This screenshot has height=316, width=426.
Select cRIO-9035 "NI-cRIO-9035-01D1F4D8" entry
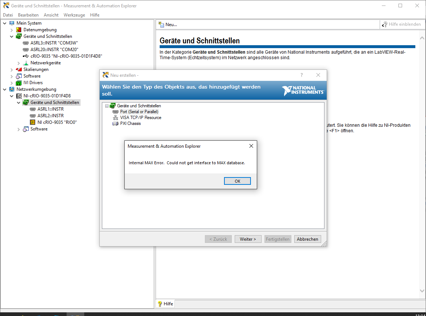click(66, 56)
